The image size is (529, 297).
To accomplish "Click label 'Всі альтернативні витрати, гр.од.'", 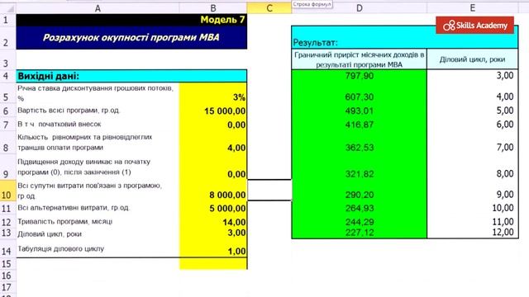I will tap(74, 208).
